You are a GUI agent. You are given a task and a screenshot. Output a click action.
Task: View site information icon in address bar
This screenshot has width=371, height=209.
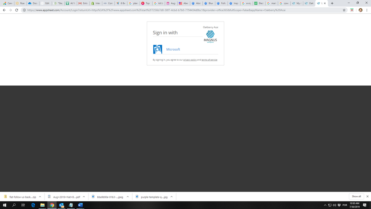pos(24,10)
